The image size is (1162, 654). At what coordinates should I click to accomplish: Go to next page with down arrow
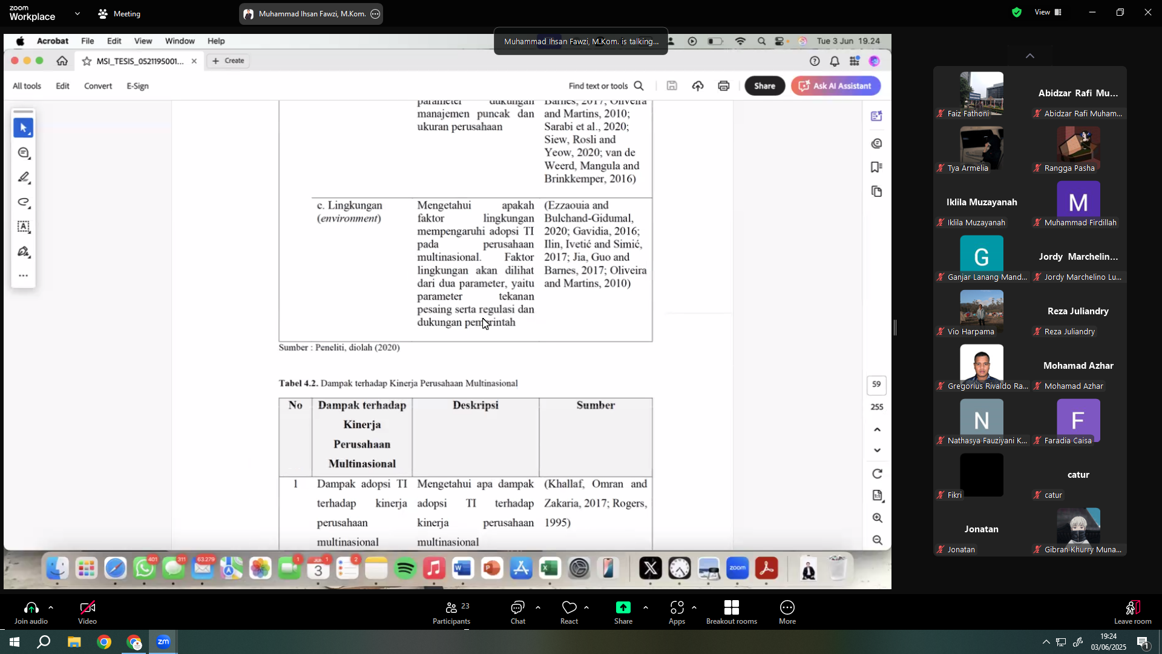tap(877, 451)
